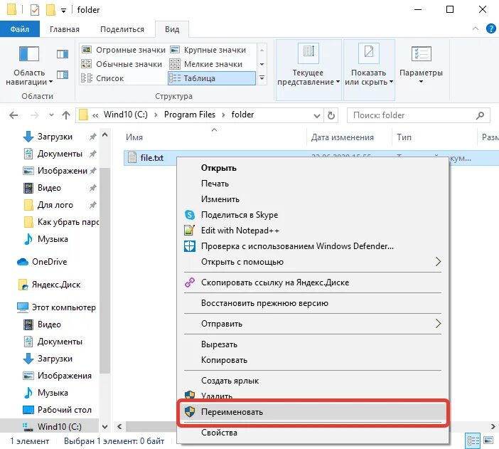
Task: Click Wind10 (C:) in the address breadcrumb
Action: tap(126, 115)
